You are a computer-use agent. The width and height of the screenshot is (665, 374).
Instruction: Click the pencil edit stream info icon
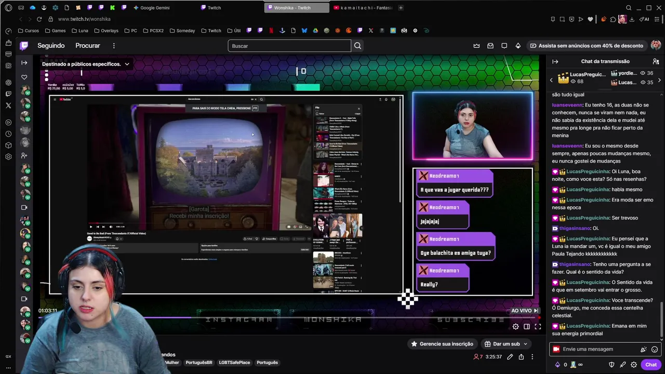[510, 357]
